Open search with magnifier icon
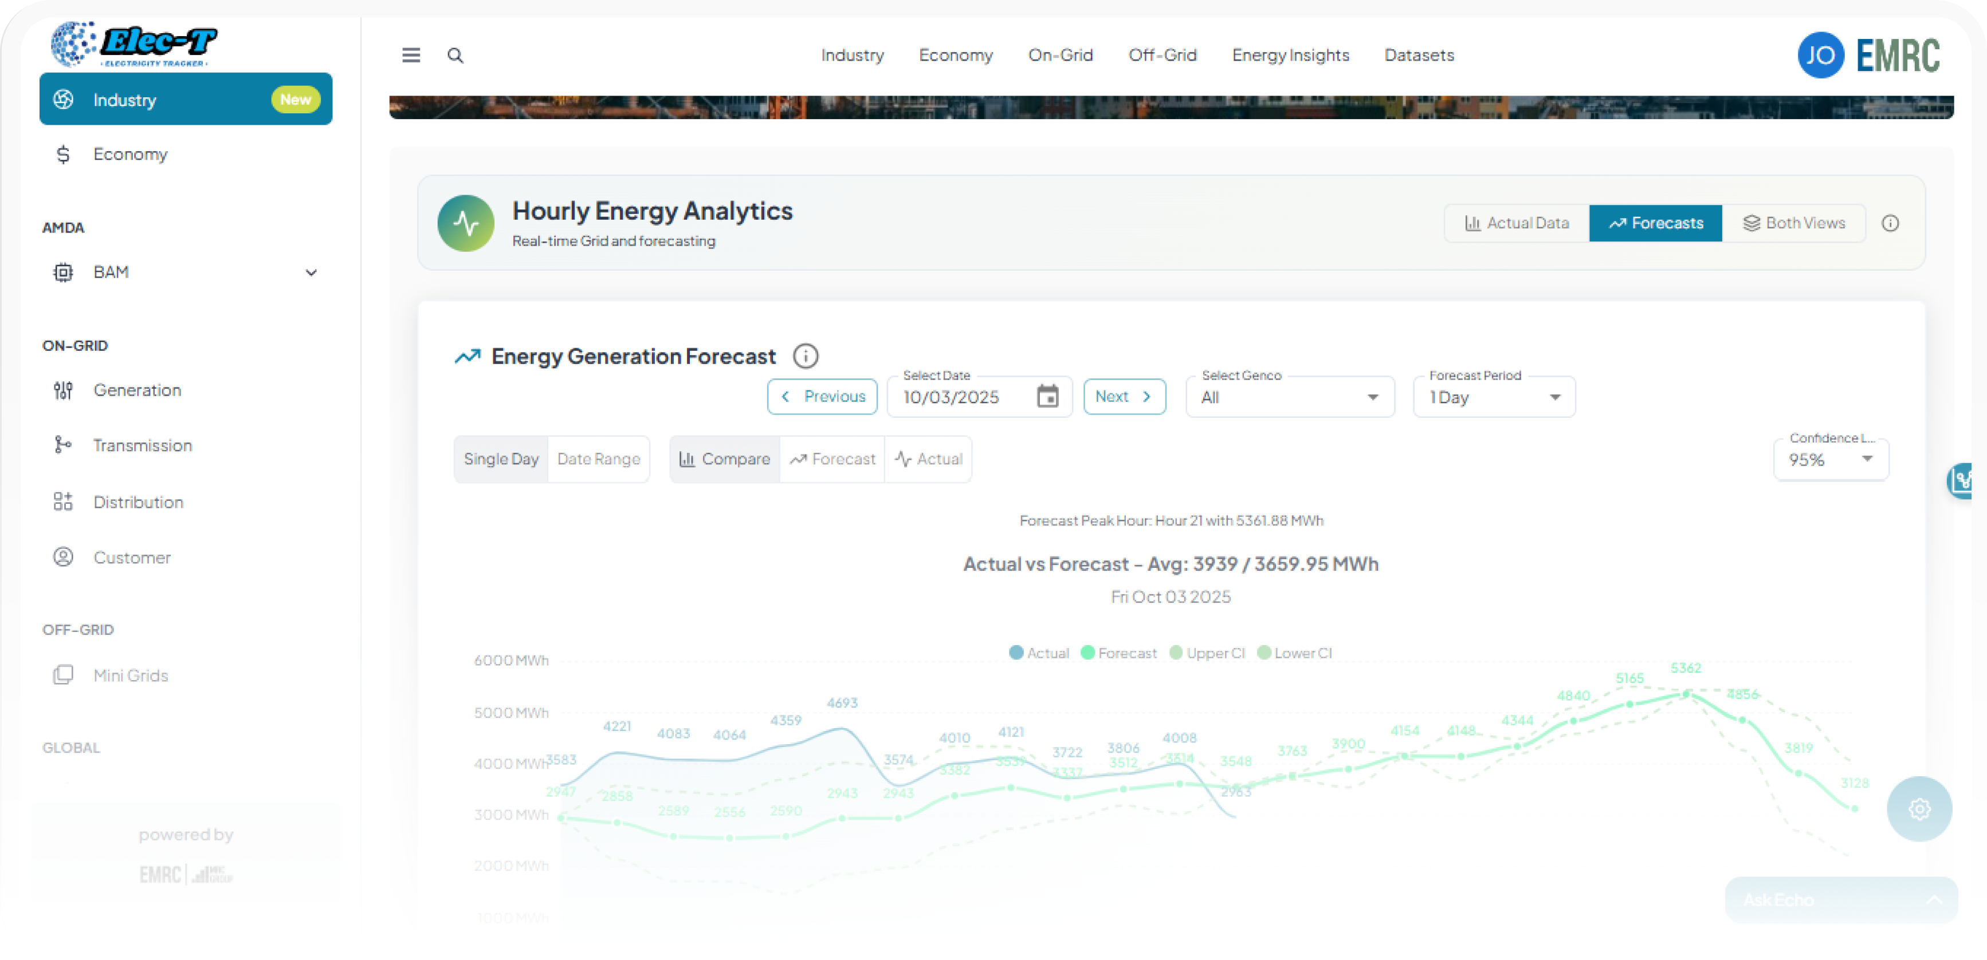Viewport: 1987px width, 960px height. coord(455,56)
